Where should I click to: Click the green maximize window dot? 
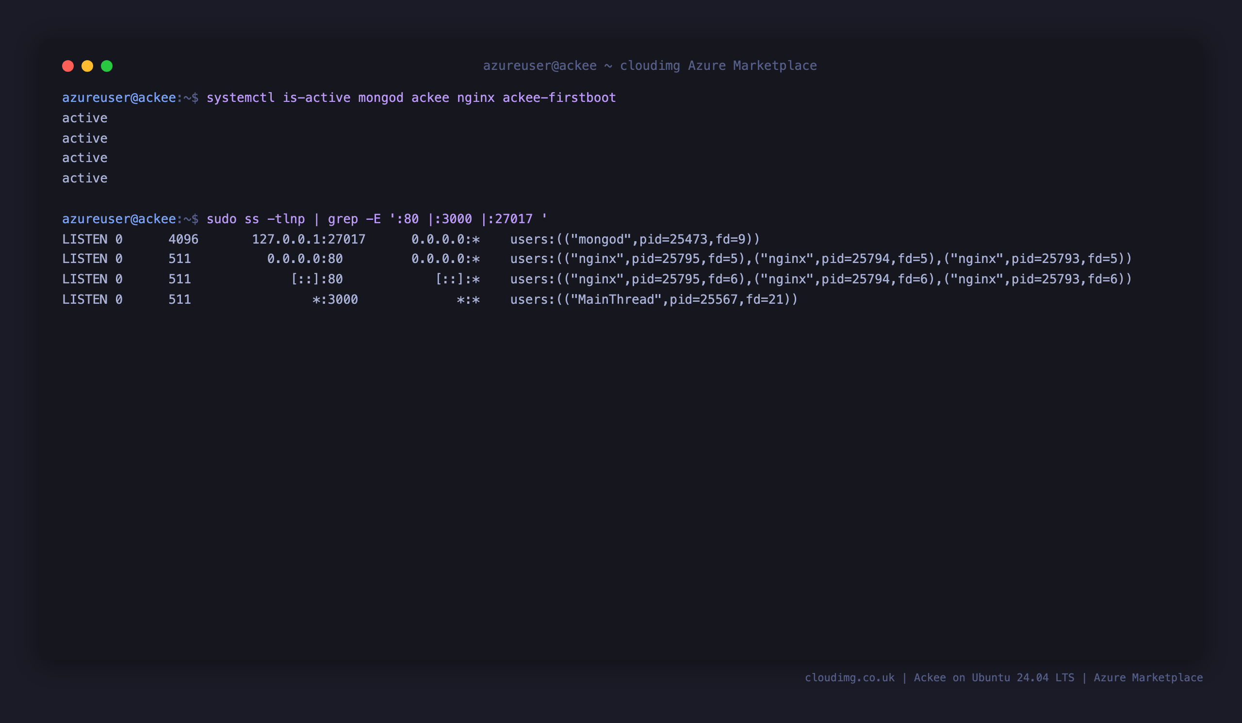pos(107,66)
